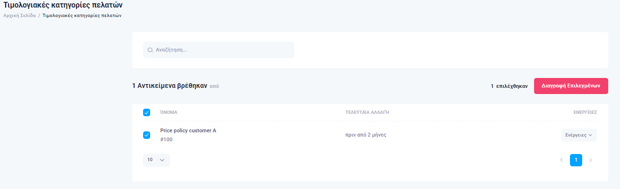Open the Ενέργειες dropdown for the row
620x189 pixels.
579,135
